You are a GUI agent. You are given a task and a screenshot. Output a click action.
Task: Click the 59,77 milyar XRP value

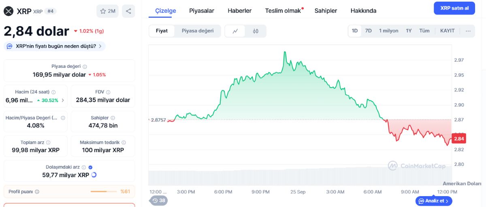coord(66,175)
